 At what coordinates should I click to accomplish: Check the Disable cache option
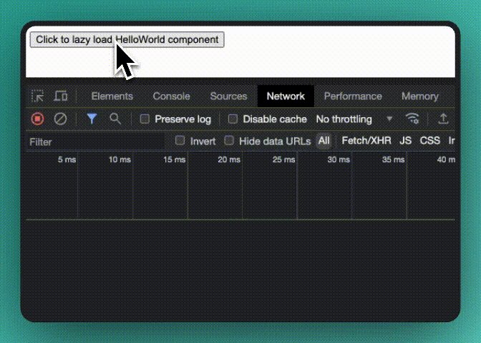click(x=233, y=119)
